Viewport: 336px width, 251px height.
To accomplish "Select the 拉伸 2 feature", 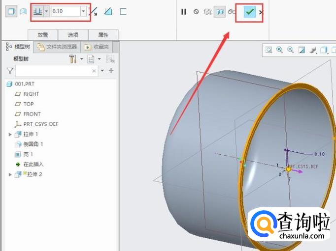I will 28,174.
